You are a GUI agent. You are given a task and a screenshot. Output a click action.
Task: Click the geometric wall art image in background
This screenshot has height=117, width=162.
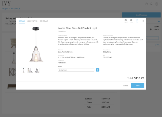[x=13, y=72]
